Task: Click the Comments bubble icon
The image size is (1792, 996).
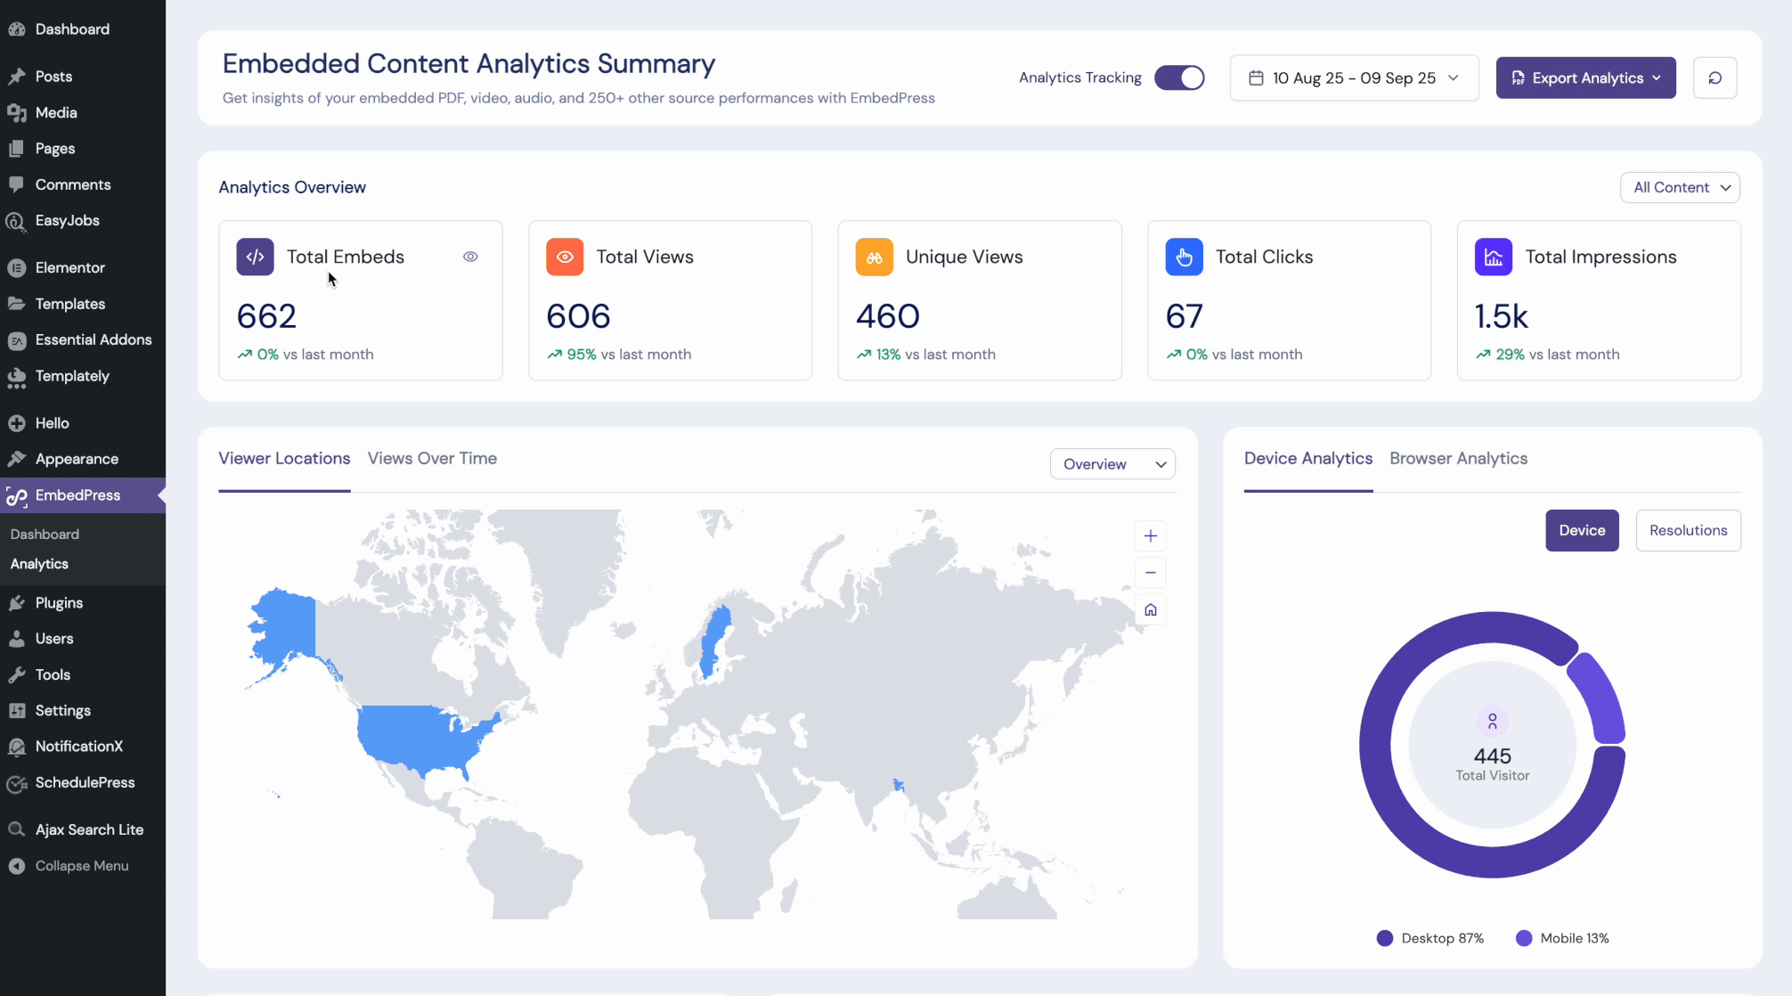Action: 16,184
